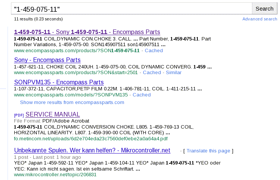Click the 'CHOKE COIL 240UH' snippet line
Image resolution: width=280 pixels, height=180 pixels.
tap(113, 67)
